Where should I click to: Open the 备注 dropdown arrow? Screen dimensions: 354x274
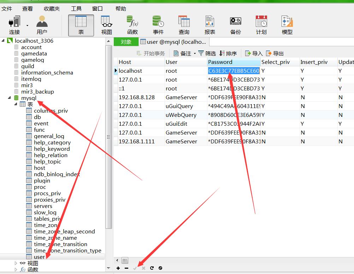coord(194,54)
